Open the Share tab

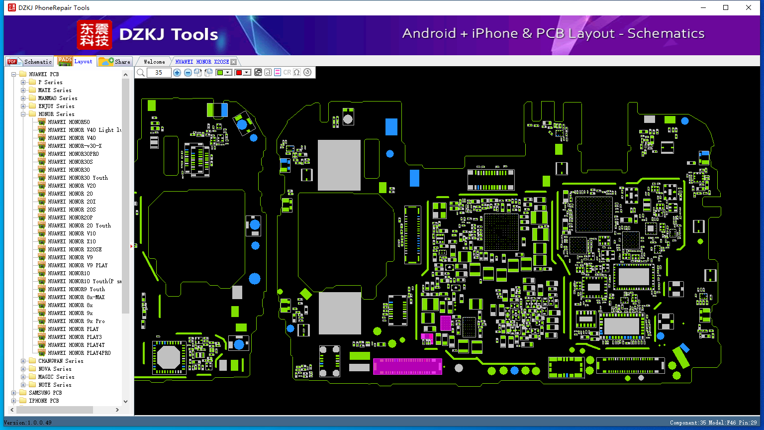click(x=114, y=62)
